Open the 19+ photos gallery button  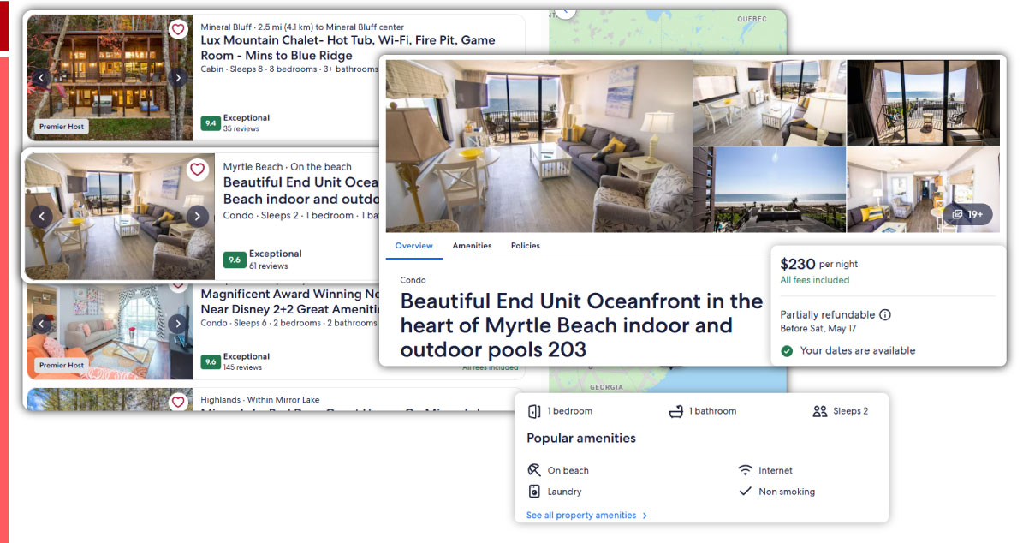(967, 214)
